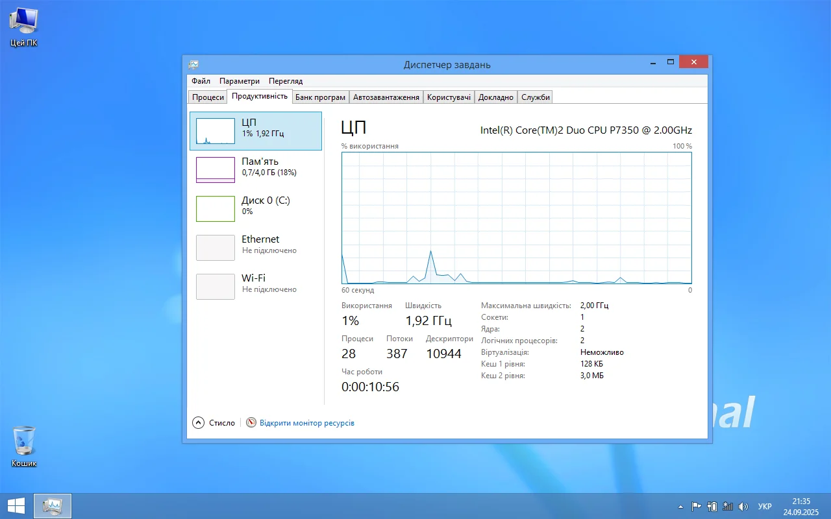Image resolution: width=831 pixels, height=519 pixels.
Task: Open the Файл menu
Action: 201,81
